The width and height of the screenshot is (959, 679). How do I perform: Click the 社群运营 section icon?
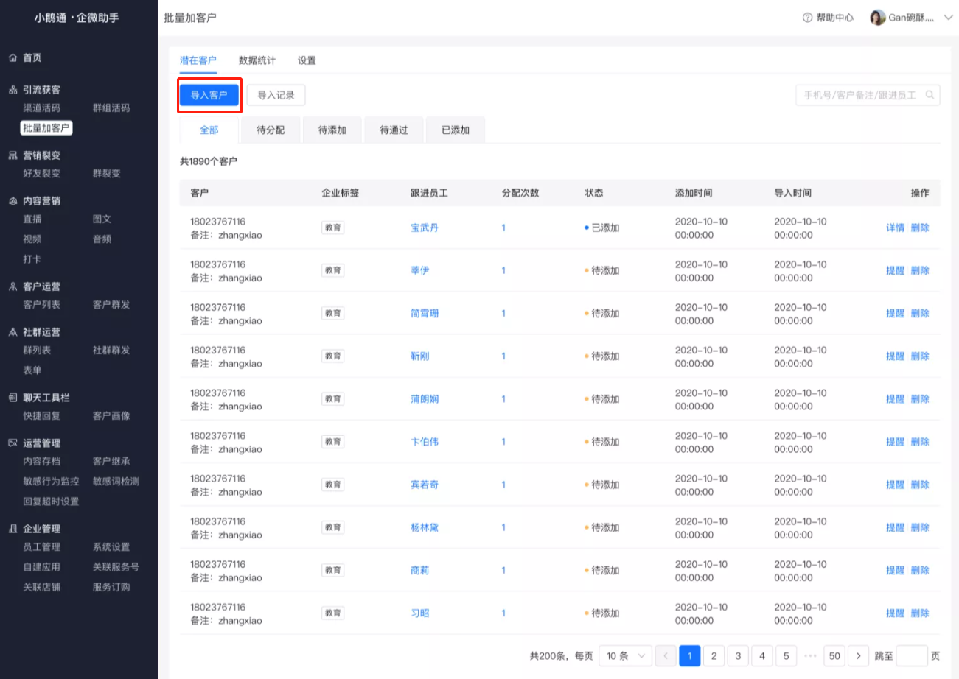(x=13, y=332)
